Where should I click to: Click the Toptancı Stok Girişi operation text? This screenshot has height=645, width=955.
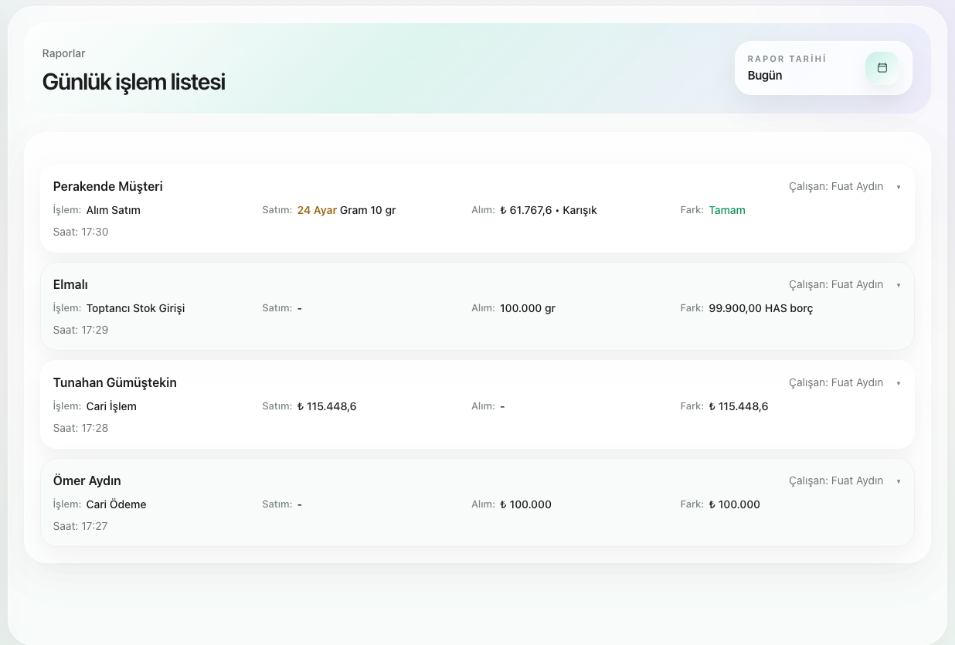coord(136,308)
